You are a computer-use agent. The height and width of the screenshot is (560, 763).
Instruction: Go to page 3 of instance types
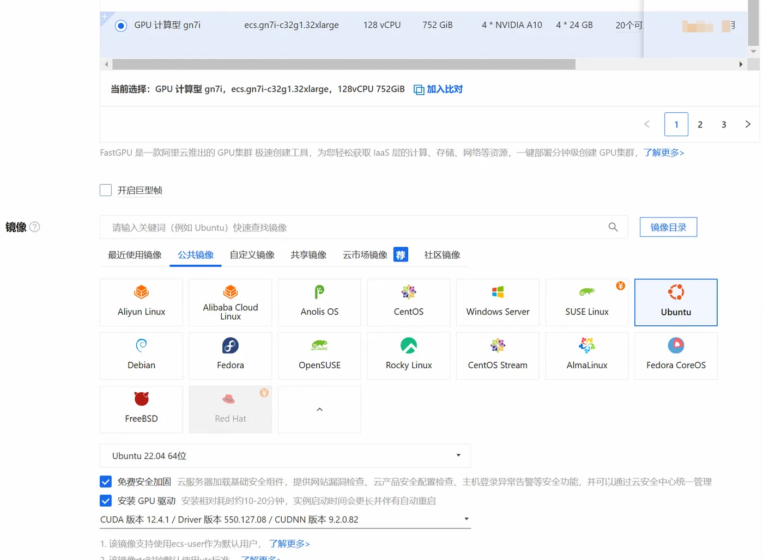coord(724,124)
